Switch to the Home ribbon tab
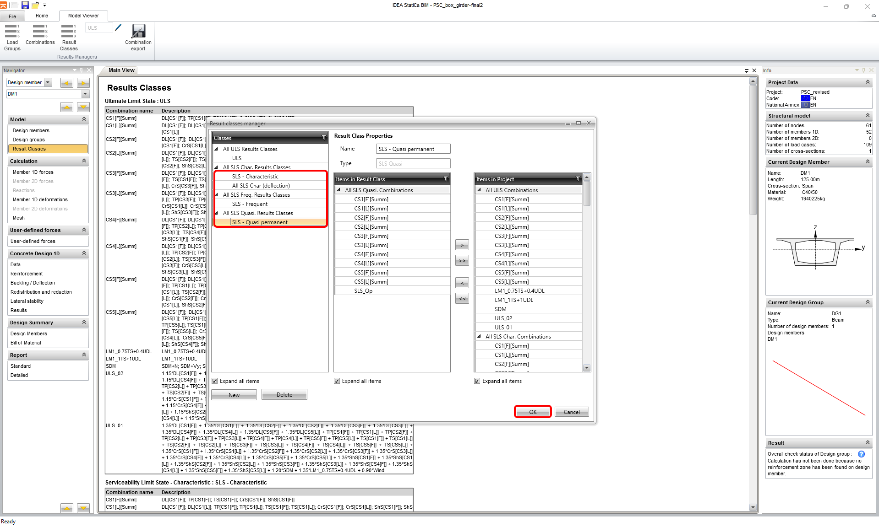 tap(42, 16)
